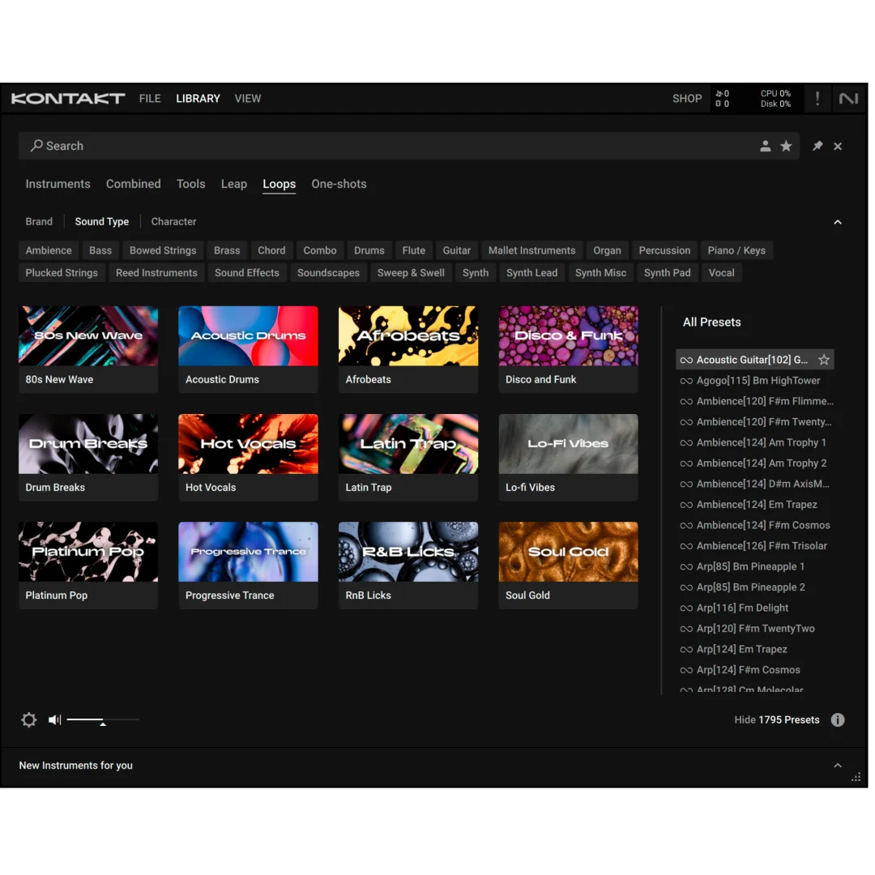Adjust the preview volume slider

(102, 719)
